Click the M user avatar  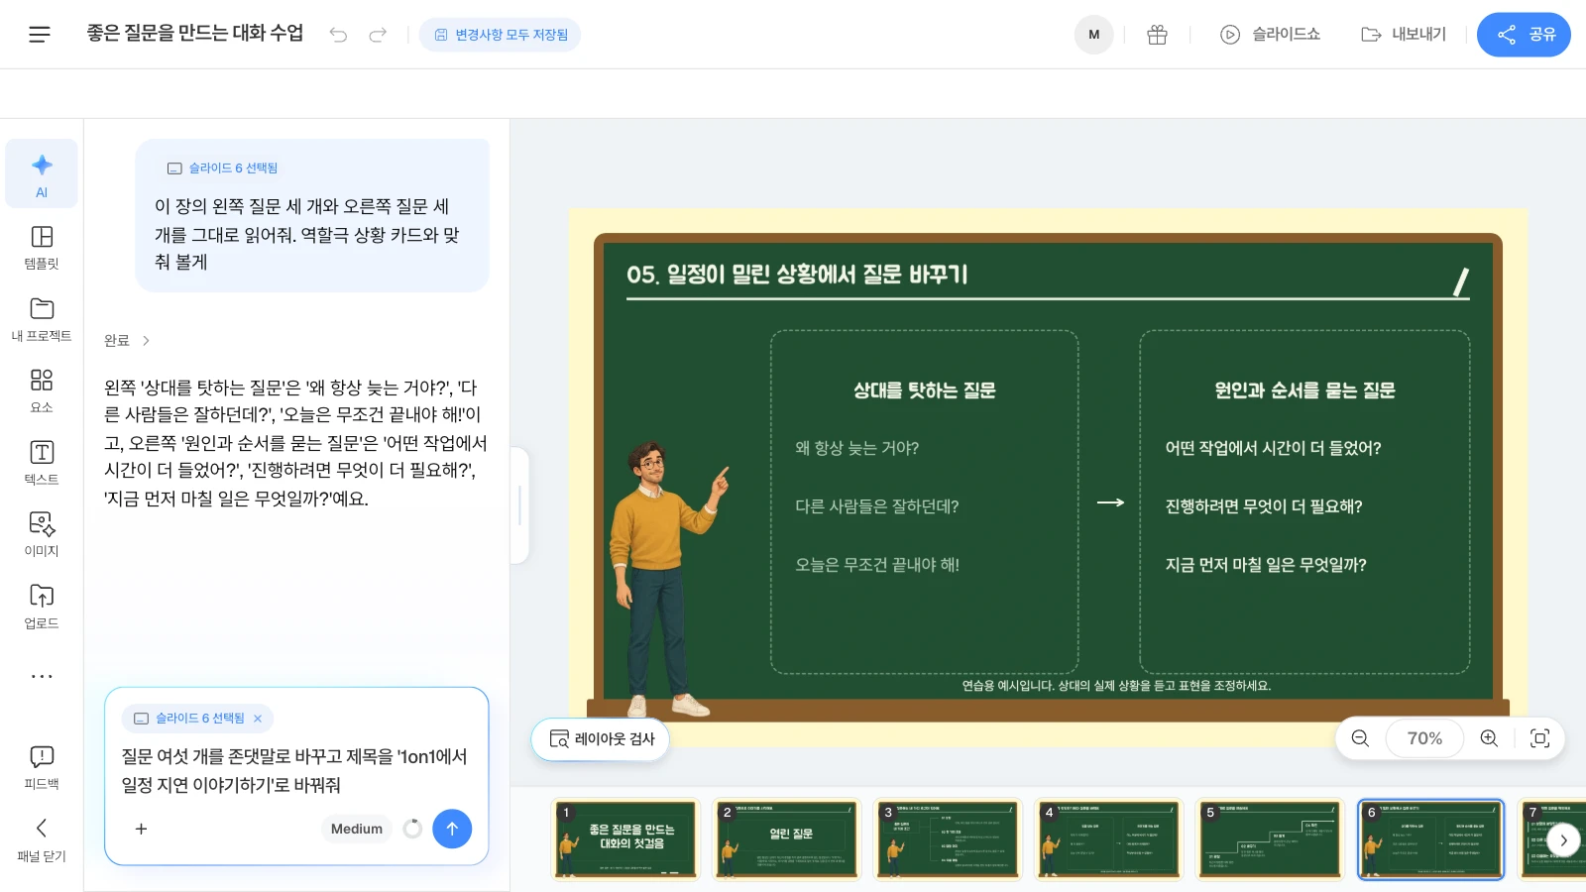pos(1094,35)
